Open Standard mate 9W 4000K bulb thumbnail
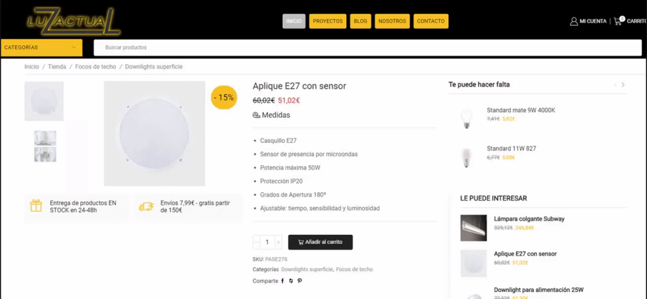This screenshot has height=299, width=647. pos(464,118)
